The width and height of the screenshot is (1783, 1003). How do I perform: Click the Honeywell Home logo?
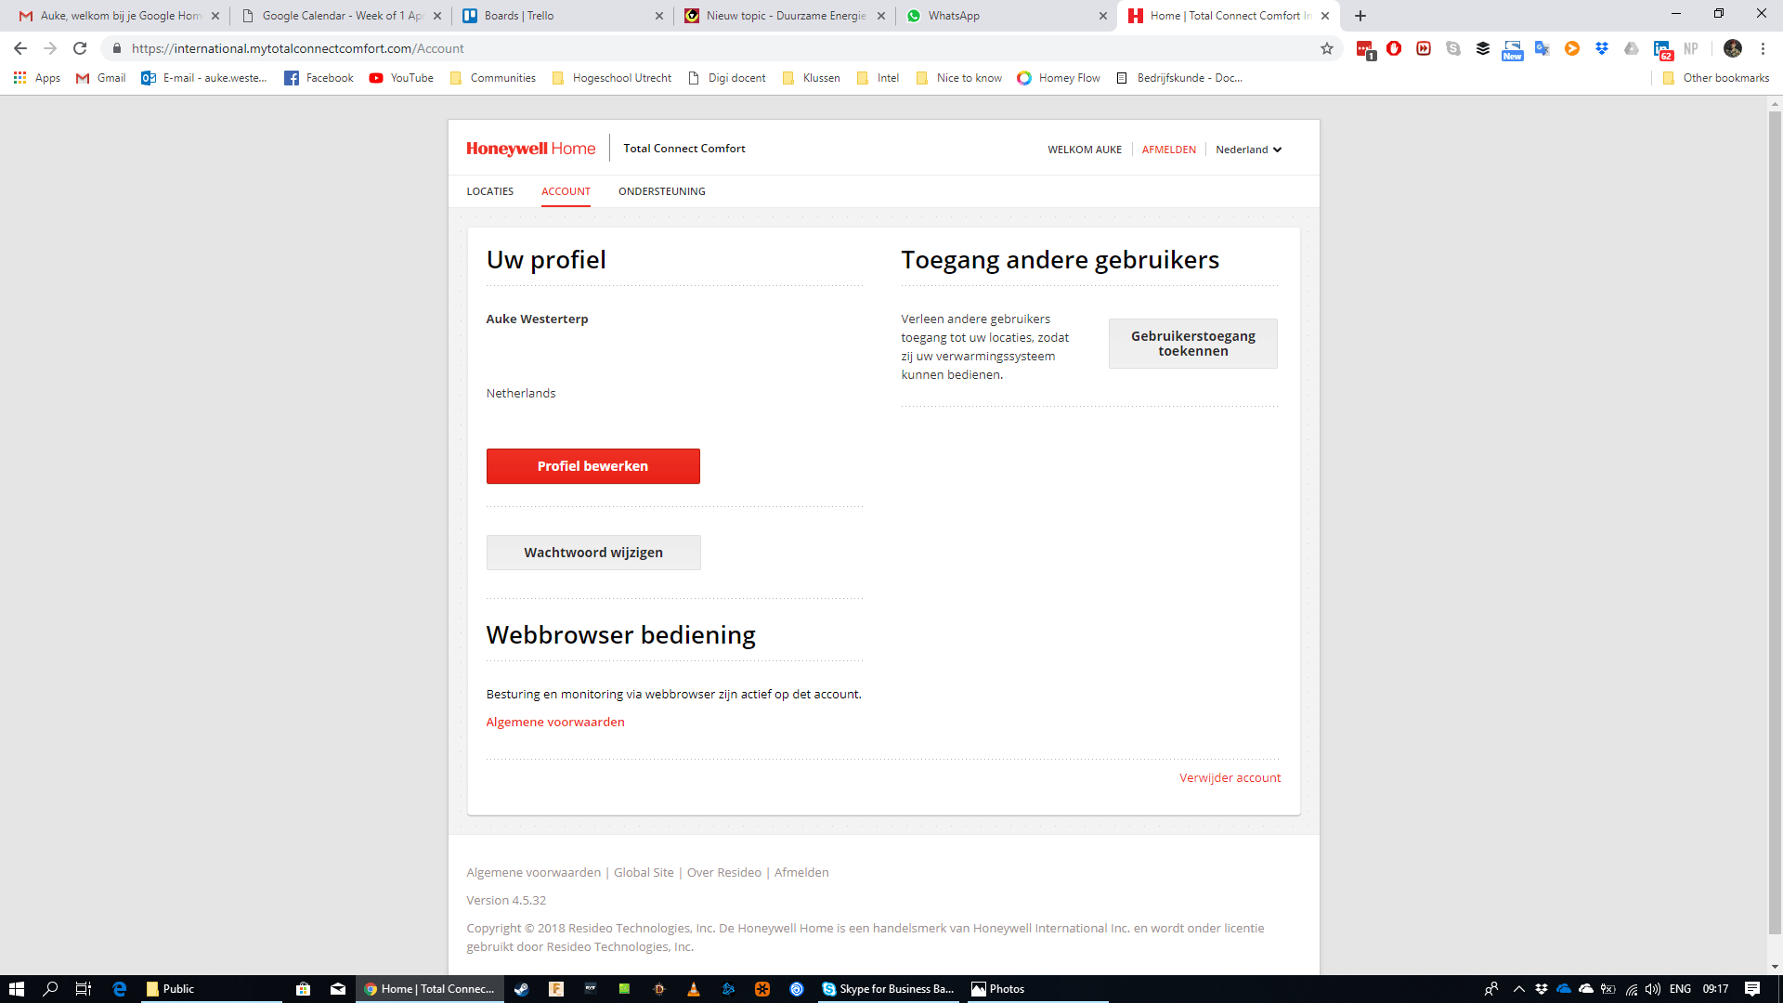click(x=530, y=149)
